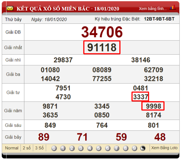This screenshot has width=182, height=160.
Task: Click the yin-yang icon
Action: (x=143, y=148)
